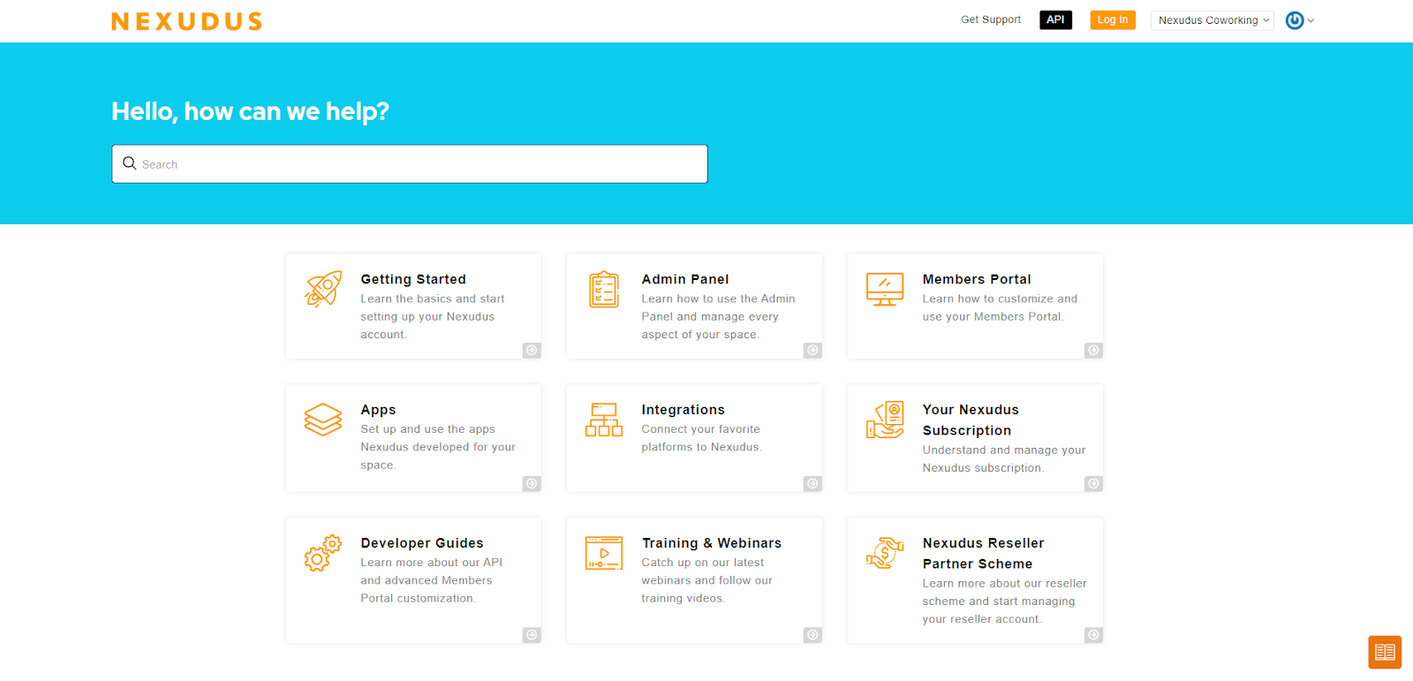
Task: Click the Reseller Partner Scheme handshake icon
Action: [885, 553]
